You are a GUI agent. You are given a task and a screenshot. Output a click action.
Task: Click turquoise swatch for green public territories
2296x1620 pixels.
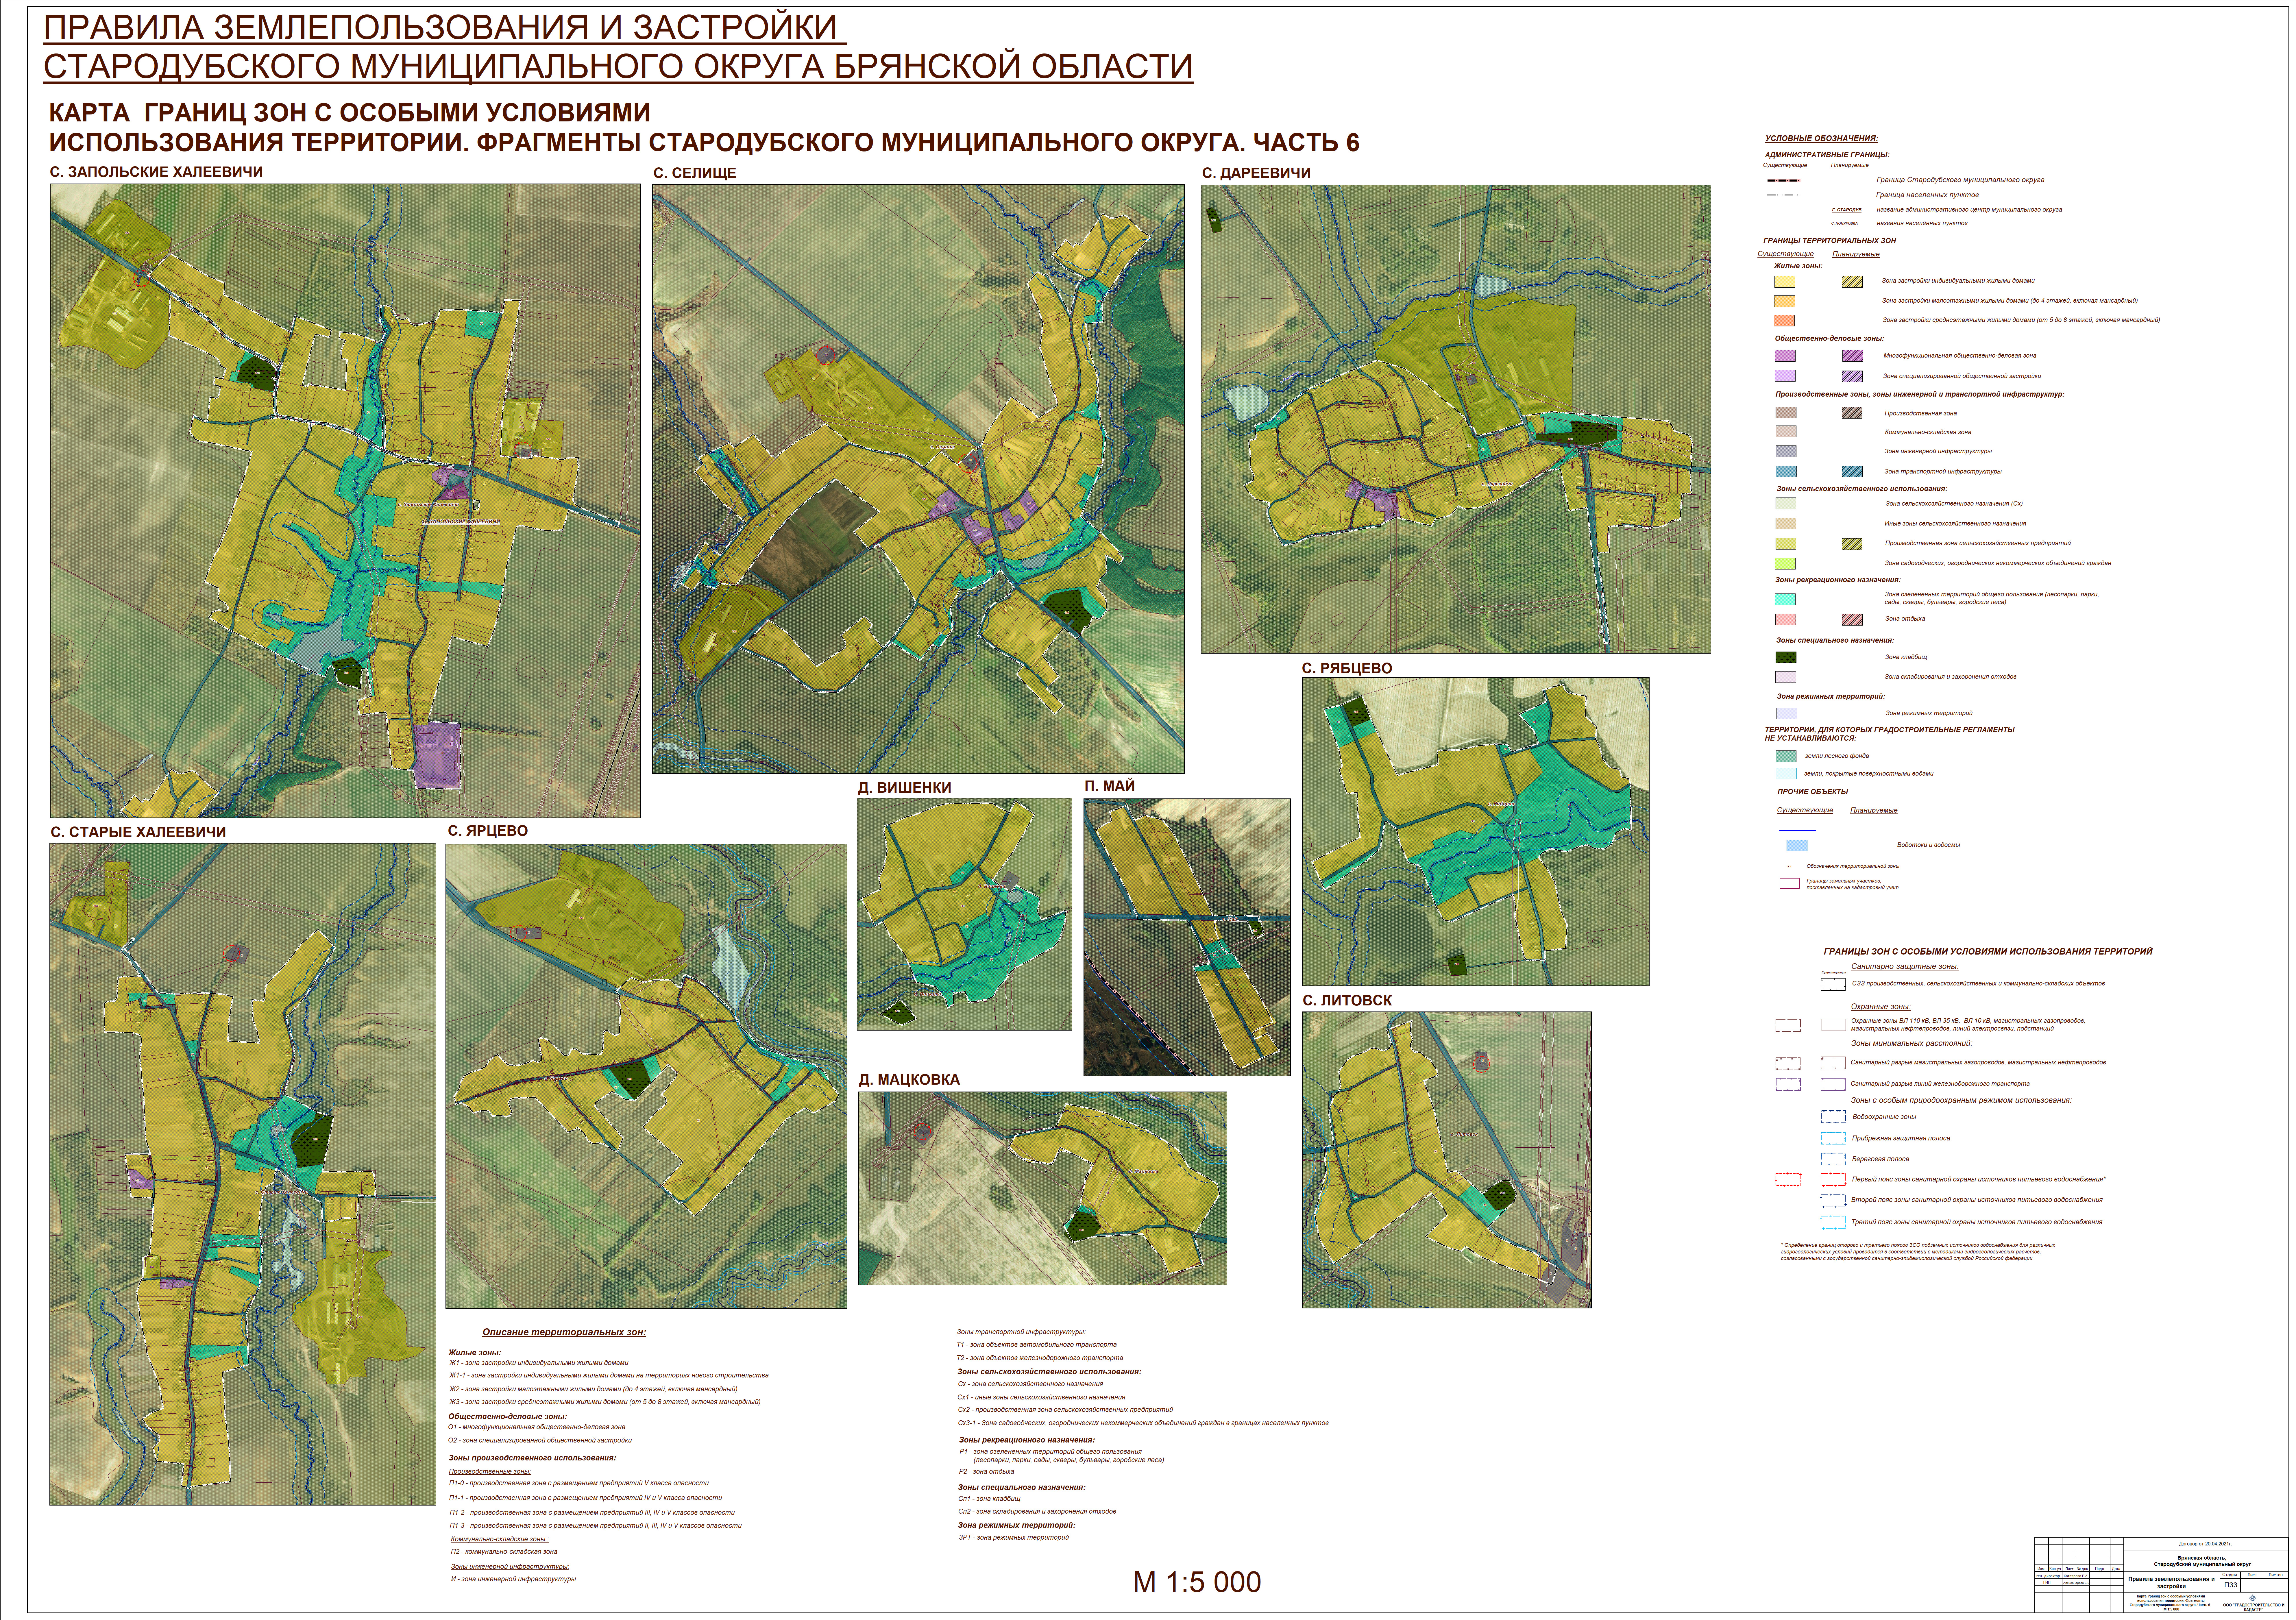1785,599
